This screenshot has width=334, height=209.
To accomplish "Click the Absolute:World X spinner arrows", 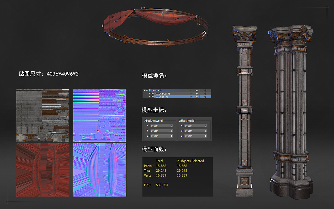I will point(171,126).
